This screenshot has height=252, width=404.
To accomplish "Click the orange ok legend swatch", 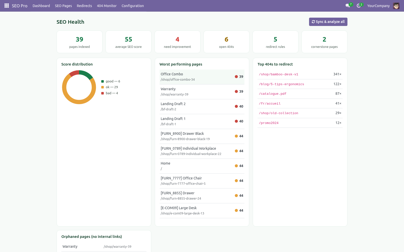I will click(x=103, y=87).
